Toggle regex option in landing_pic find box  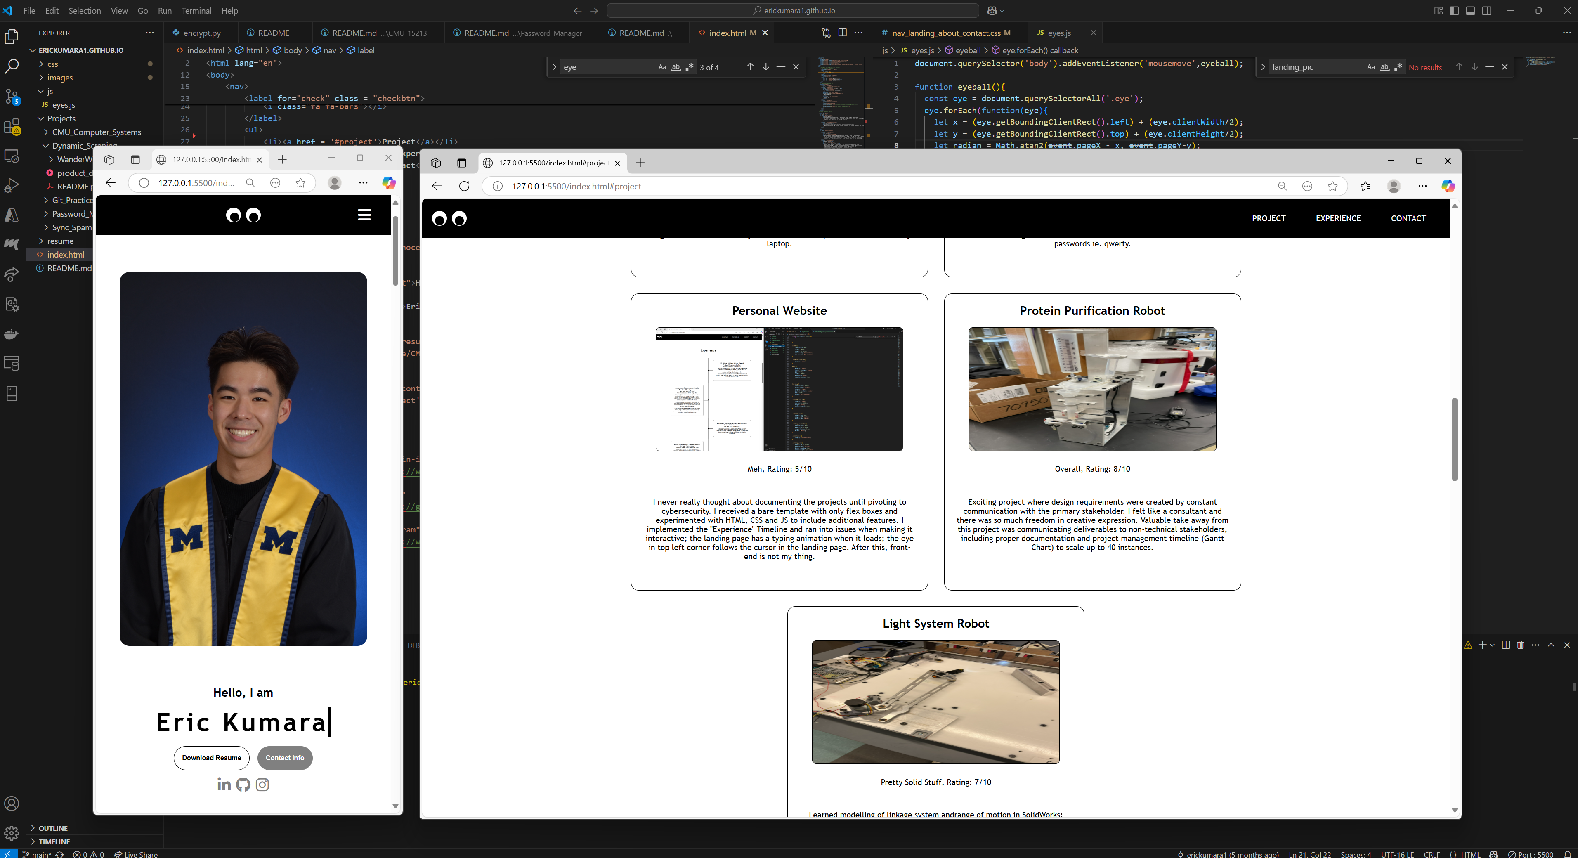pos(1398,67)
